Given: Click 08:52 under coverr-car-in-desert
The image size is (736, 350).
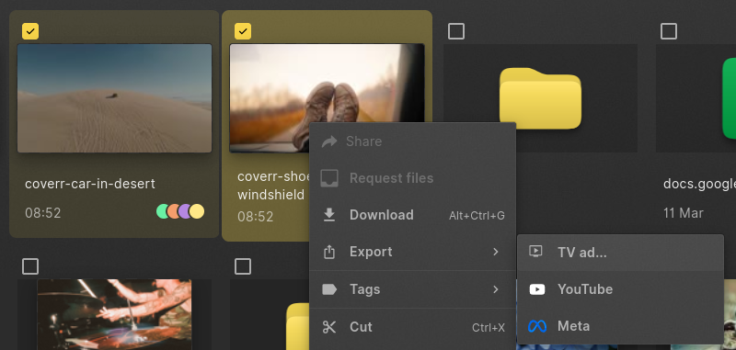Looking at the screenshot, I should (42, 213).
